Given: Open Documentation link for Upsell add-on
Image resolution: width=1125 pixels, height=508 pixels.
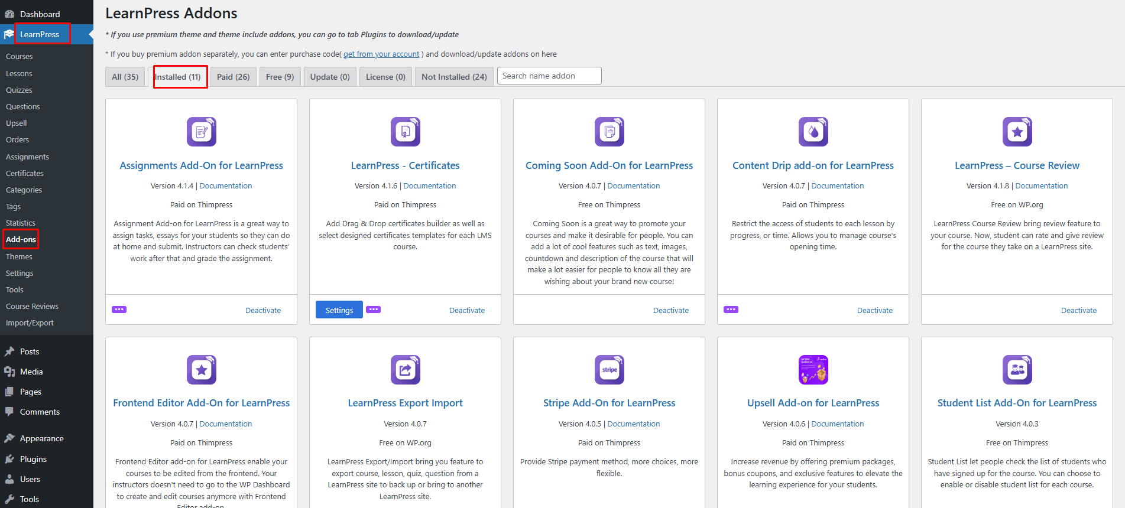Looking at the screenshot, I should (838, 424).
